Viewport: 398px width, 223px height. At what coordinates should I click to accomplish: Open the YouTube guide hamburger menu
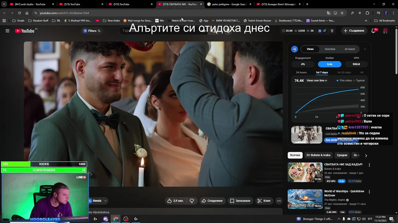tap(7, 31)
